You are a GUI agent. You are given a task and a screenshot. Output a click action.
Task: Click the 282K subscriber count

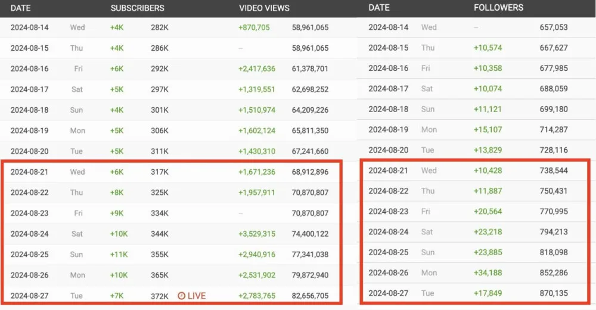[x=160, y=27]
